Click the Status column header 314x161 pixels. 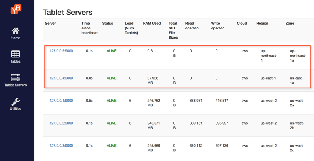click(108, 24)
